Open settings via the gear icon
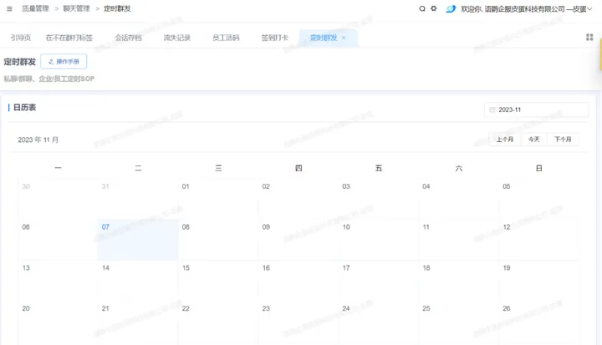Image resolution: width=602 pixels, height=345 pixels. click(x=433, y=8)
